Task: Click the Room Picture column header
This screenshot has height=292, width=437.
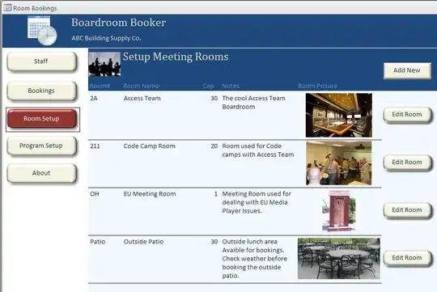Action: pos(317,86)
